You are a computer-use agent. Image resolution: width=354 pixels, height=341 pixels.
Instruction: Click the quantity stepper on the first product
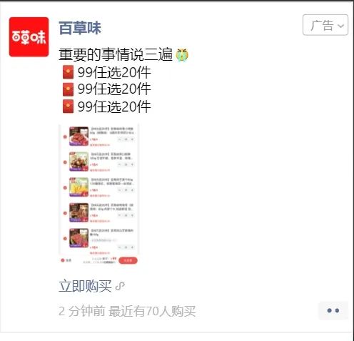coord(126,139)
